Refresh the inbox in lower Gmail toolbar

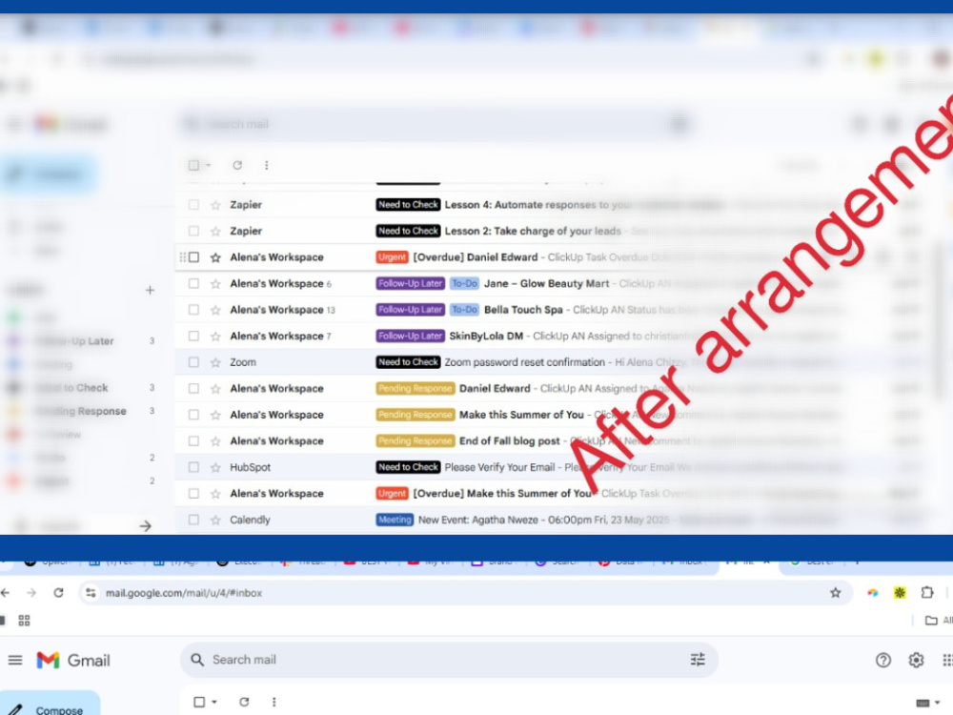point(244,702)
